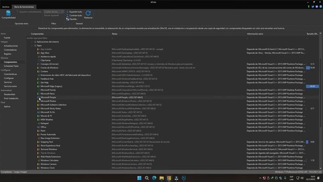This screenshot has width=323, height=182.
Task: Open taskbar Search magnifier
Action: point(147,178)
